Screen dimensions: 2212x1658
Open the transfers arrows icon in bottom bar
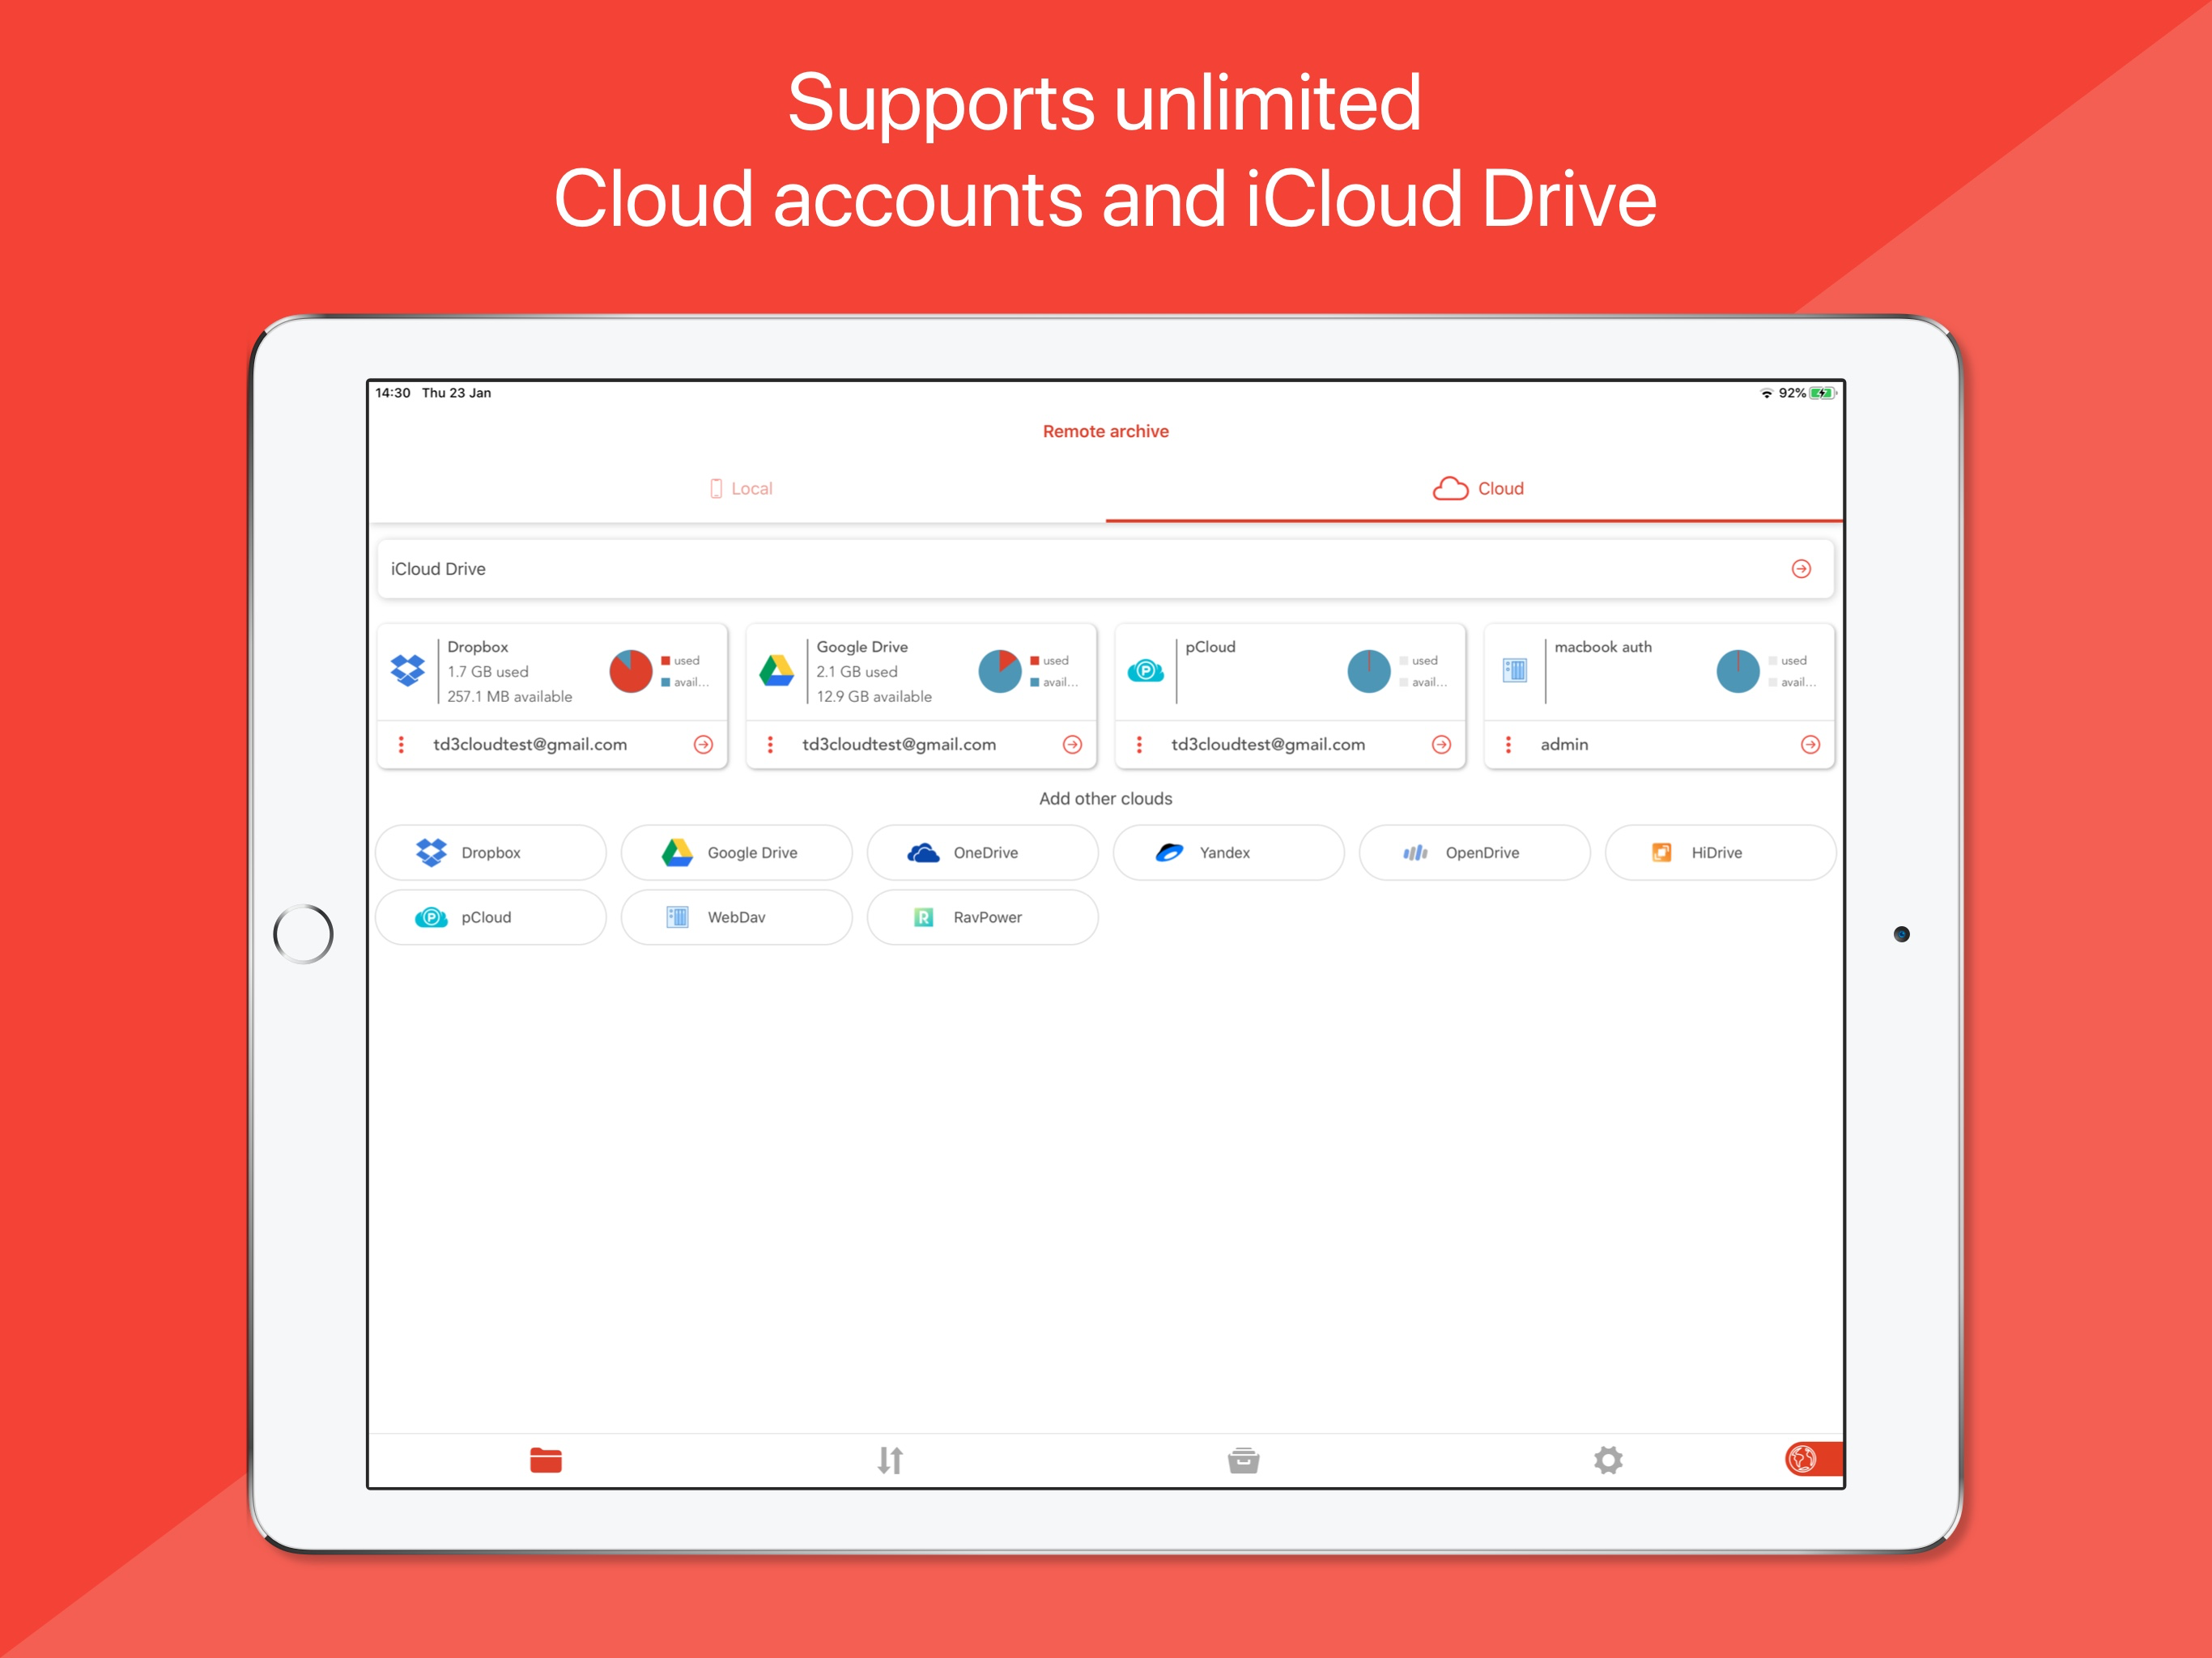890,1460
